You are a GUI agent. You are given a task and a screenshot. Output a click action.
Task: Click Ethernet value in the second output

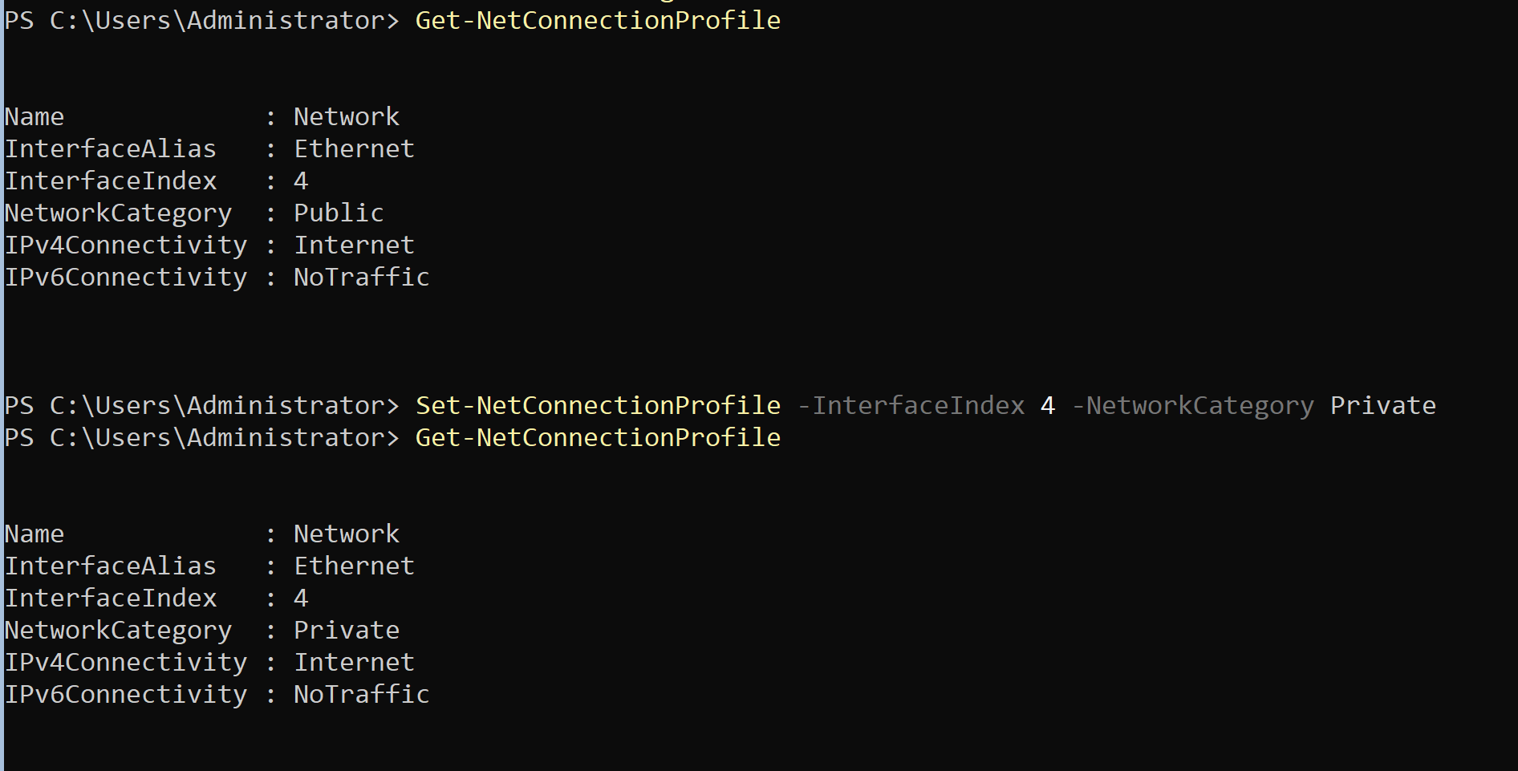pos(354,566)
